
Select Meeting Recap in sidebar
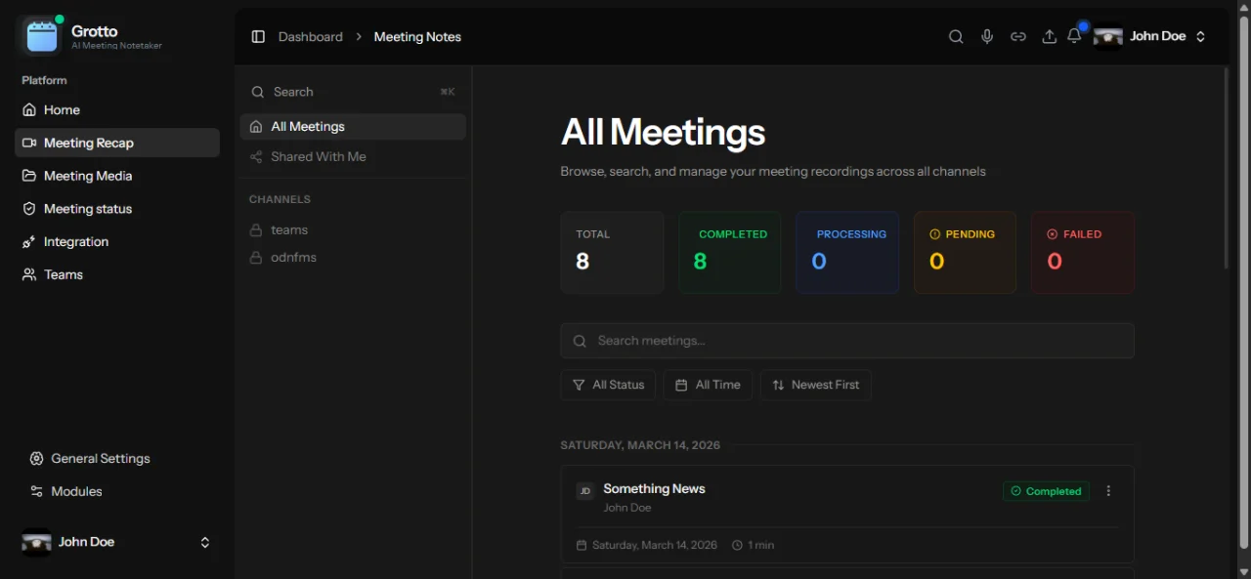click(117, 143)
